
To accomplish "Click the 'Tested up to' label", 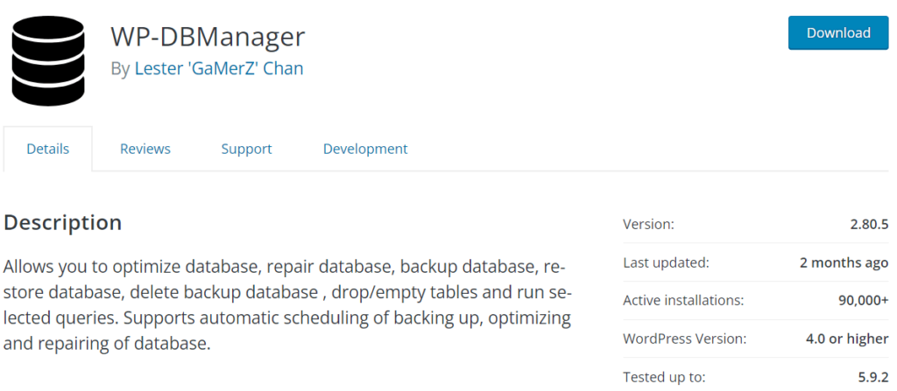I will tap(664, 377).
